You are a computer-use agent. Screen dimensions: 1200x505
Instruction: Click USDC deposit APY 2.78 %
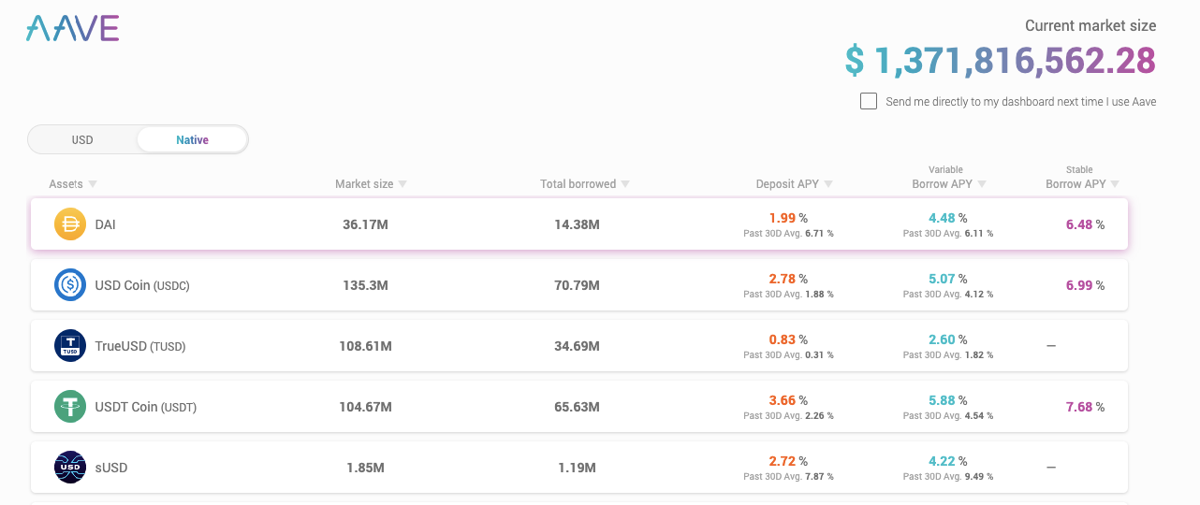788,279
